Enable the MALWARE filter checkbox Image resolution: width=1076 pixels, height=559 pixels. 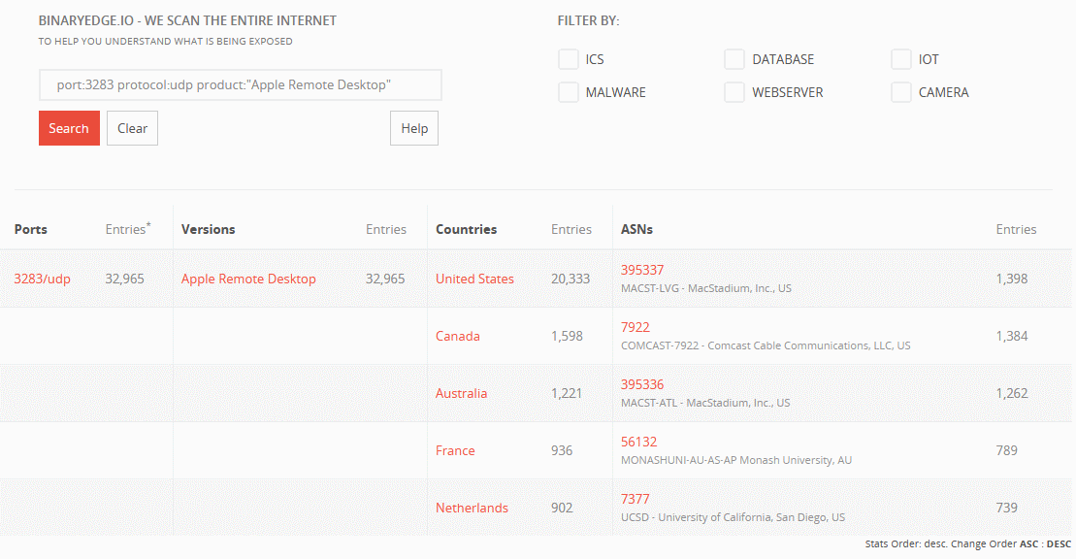[x=569, y=93]
